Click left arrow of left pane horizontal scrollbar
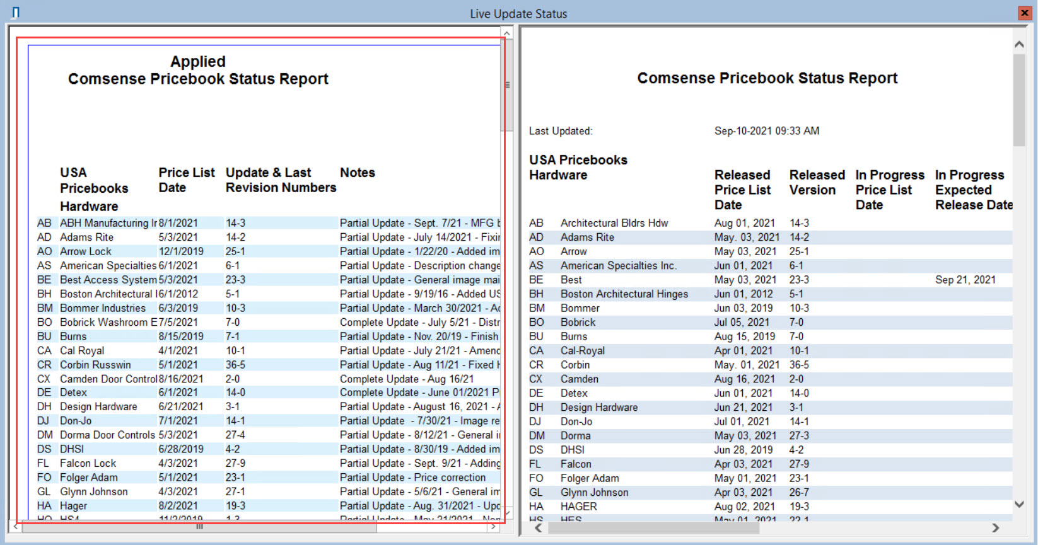 coord(16,527)
